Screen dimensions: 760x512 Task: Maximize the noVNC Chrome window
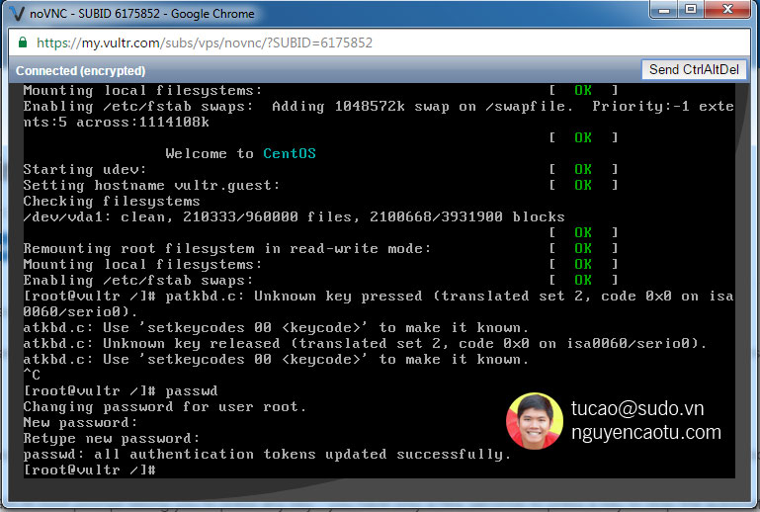click(x=691, y=9)
